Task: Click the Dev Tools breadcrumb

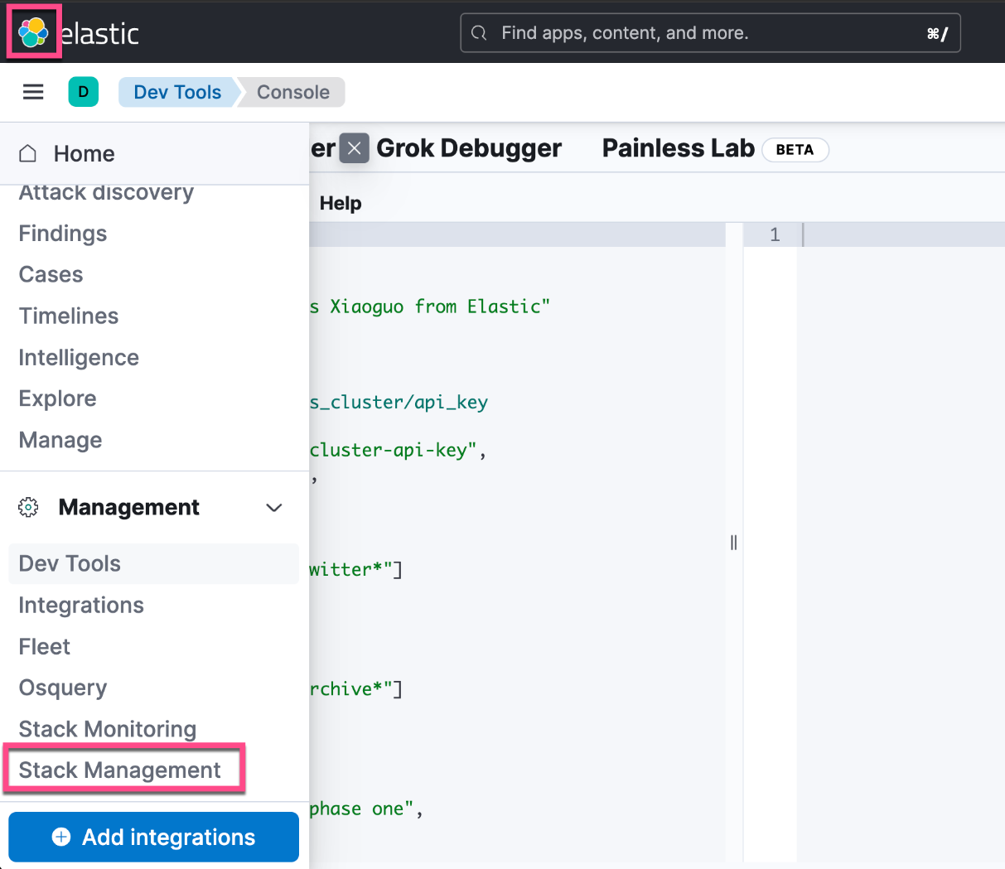Action: click(177, 92)
